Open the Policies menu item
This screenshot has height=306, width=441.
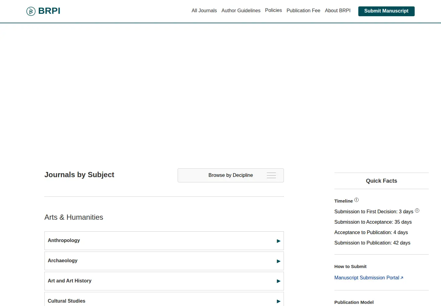tap(273, 10)
